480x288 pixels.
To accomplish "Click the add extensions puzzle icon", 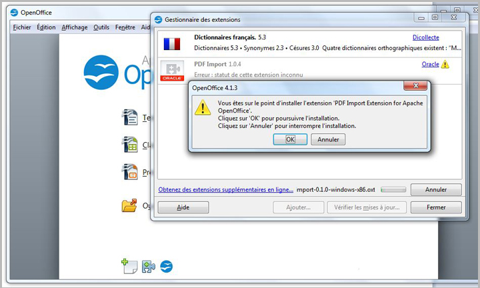I will tap(149, 267).
